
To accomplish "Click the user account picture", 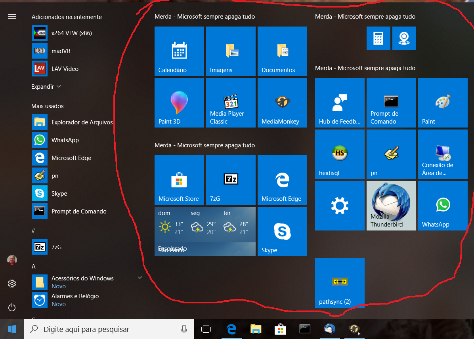I will pyautogui.click(x=12, y=260).
